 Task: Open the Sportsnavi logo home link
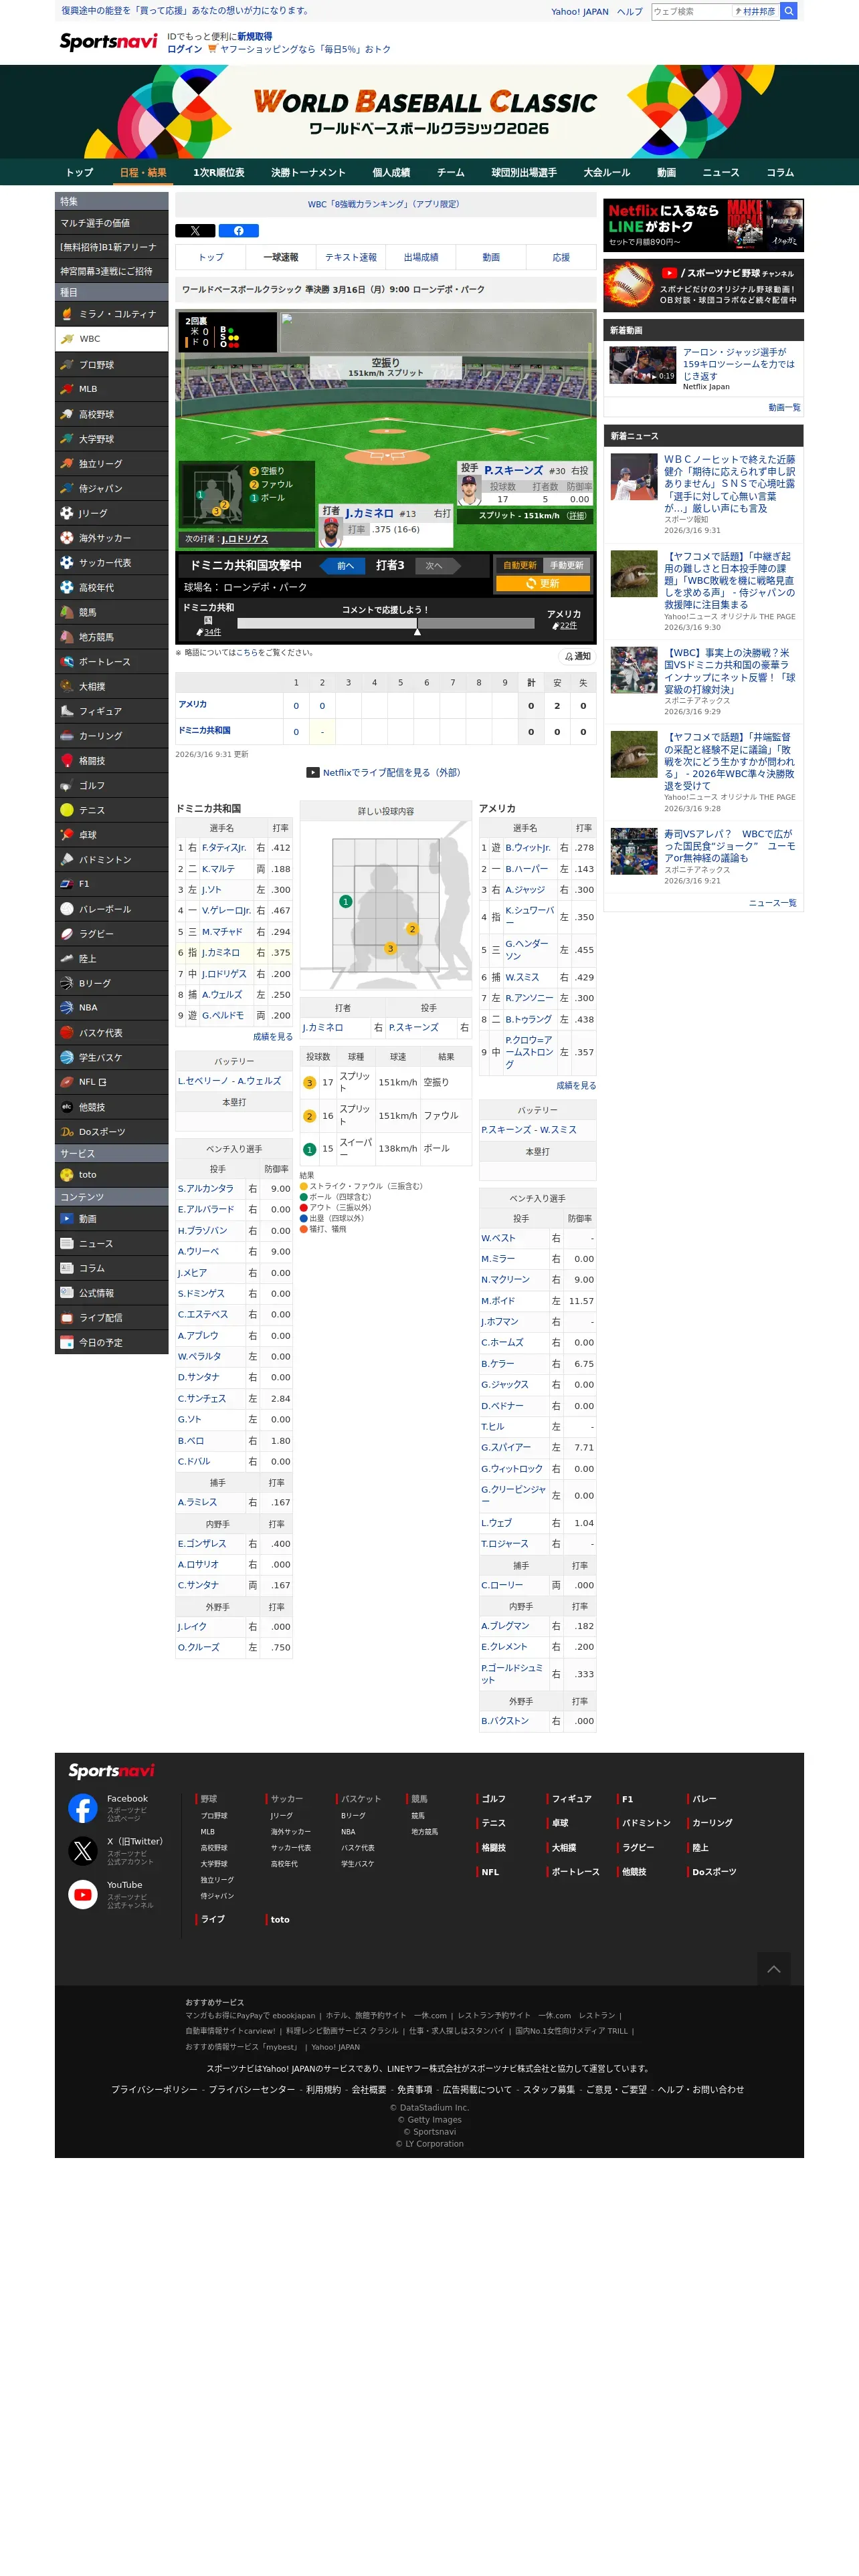(x=108, y=42)
